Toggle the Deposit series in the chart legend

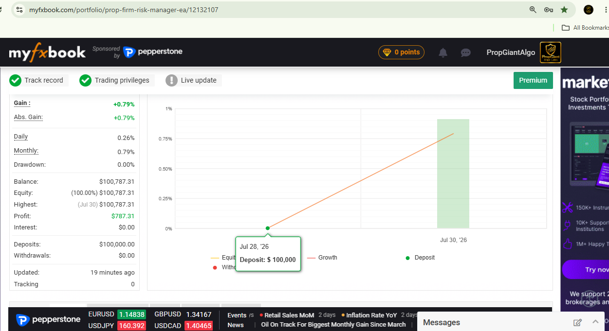point(420,258)
